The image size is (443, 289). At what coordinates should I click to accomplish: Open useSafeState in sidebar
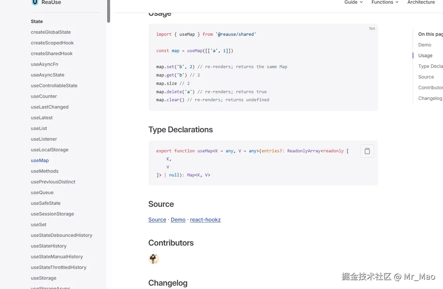pos(46,203)
